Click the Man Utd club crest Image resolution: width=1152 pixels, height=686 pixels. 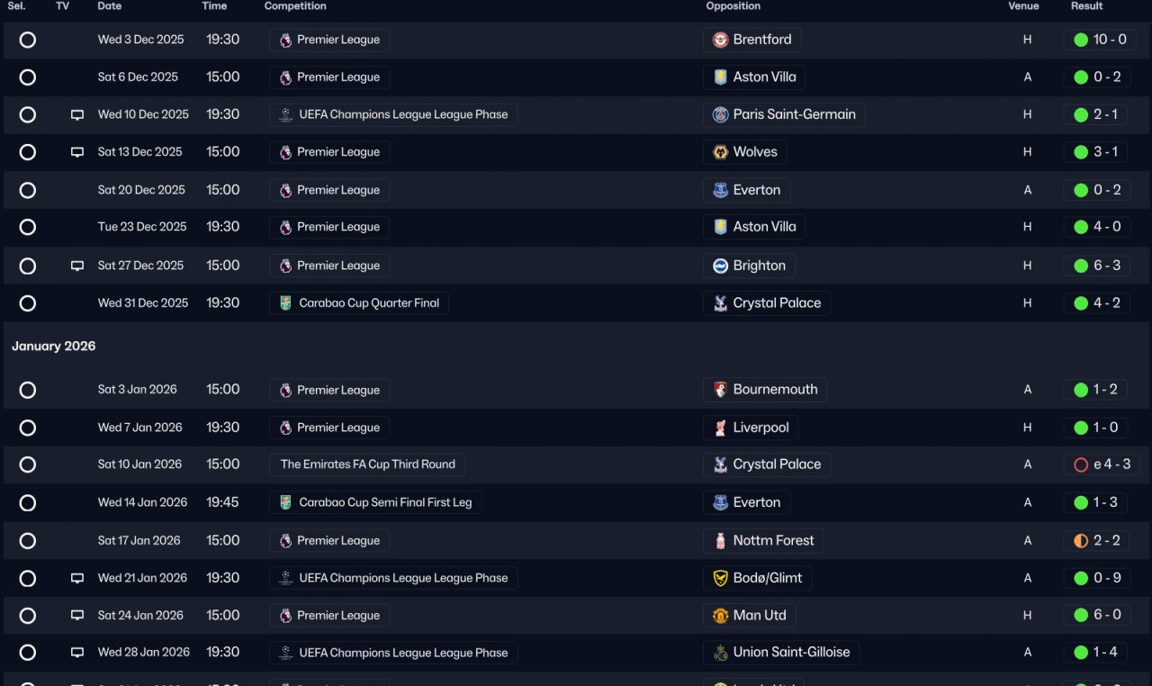(x=720, y=616)
